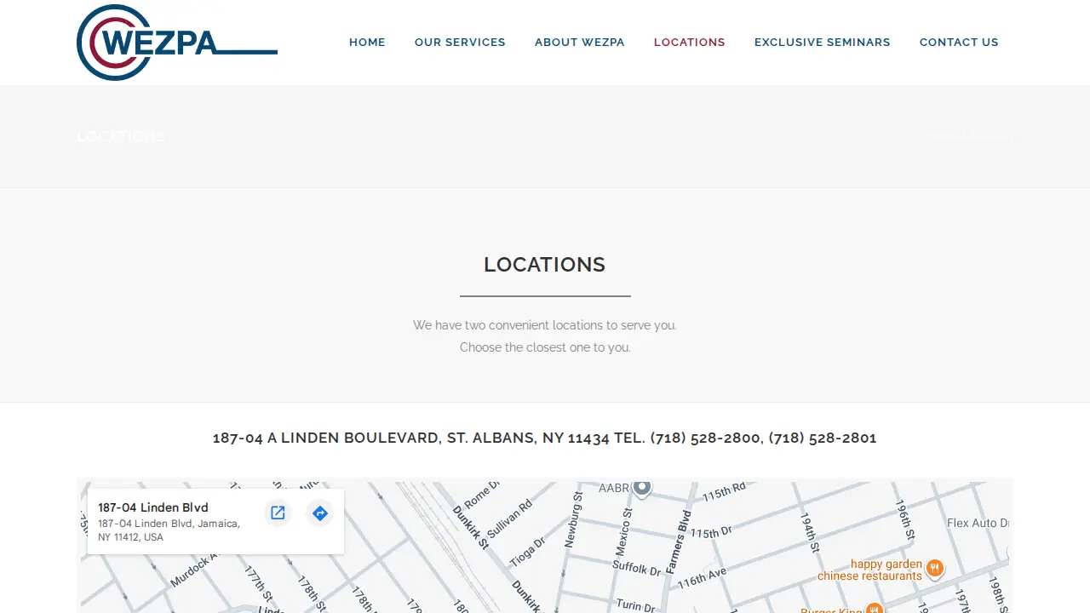Click the Murdock Ave street label
Viewport: 1090px width, 613px height.
[x=192, y=570]
